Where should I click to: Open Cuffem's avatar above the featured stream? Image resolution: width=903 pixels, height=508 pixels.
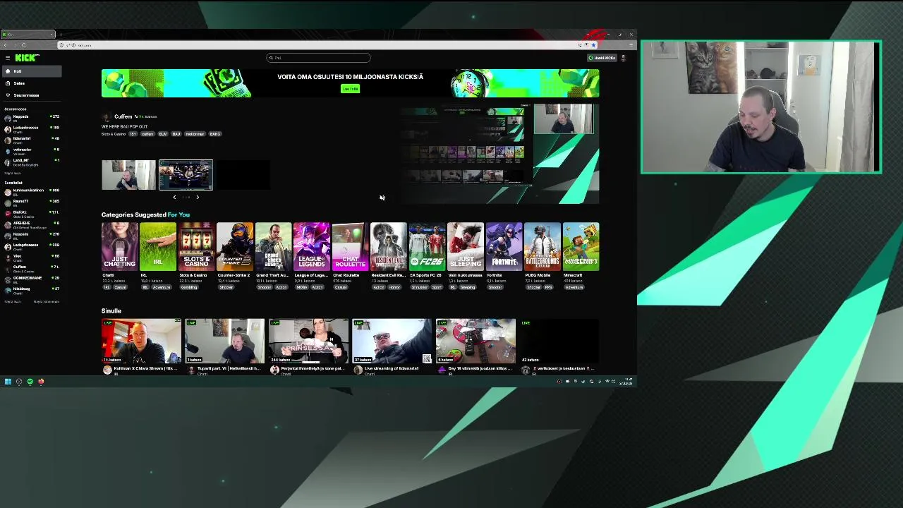(107, 116)
